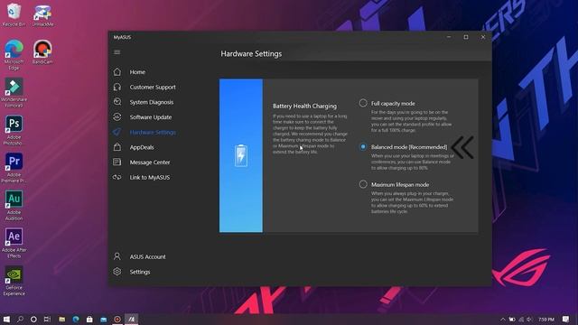Click the battery icon in system tray

[512, 319]
